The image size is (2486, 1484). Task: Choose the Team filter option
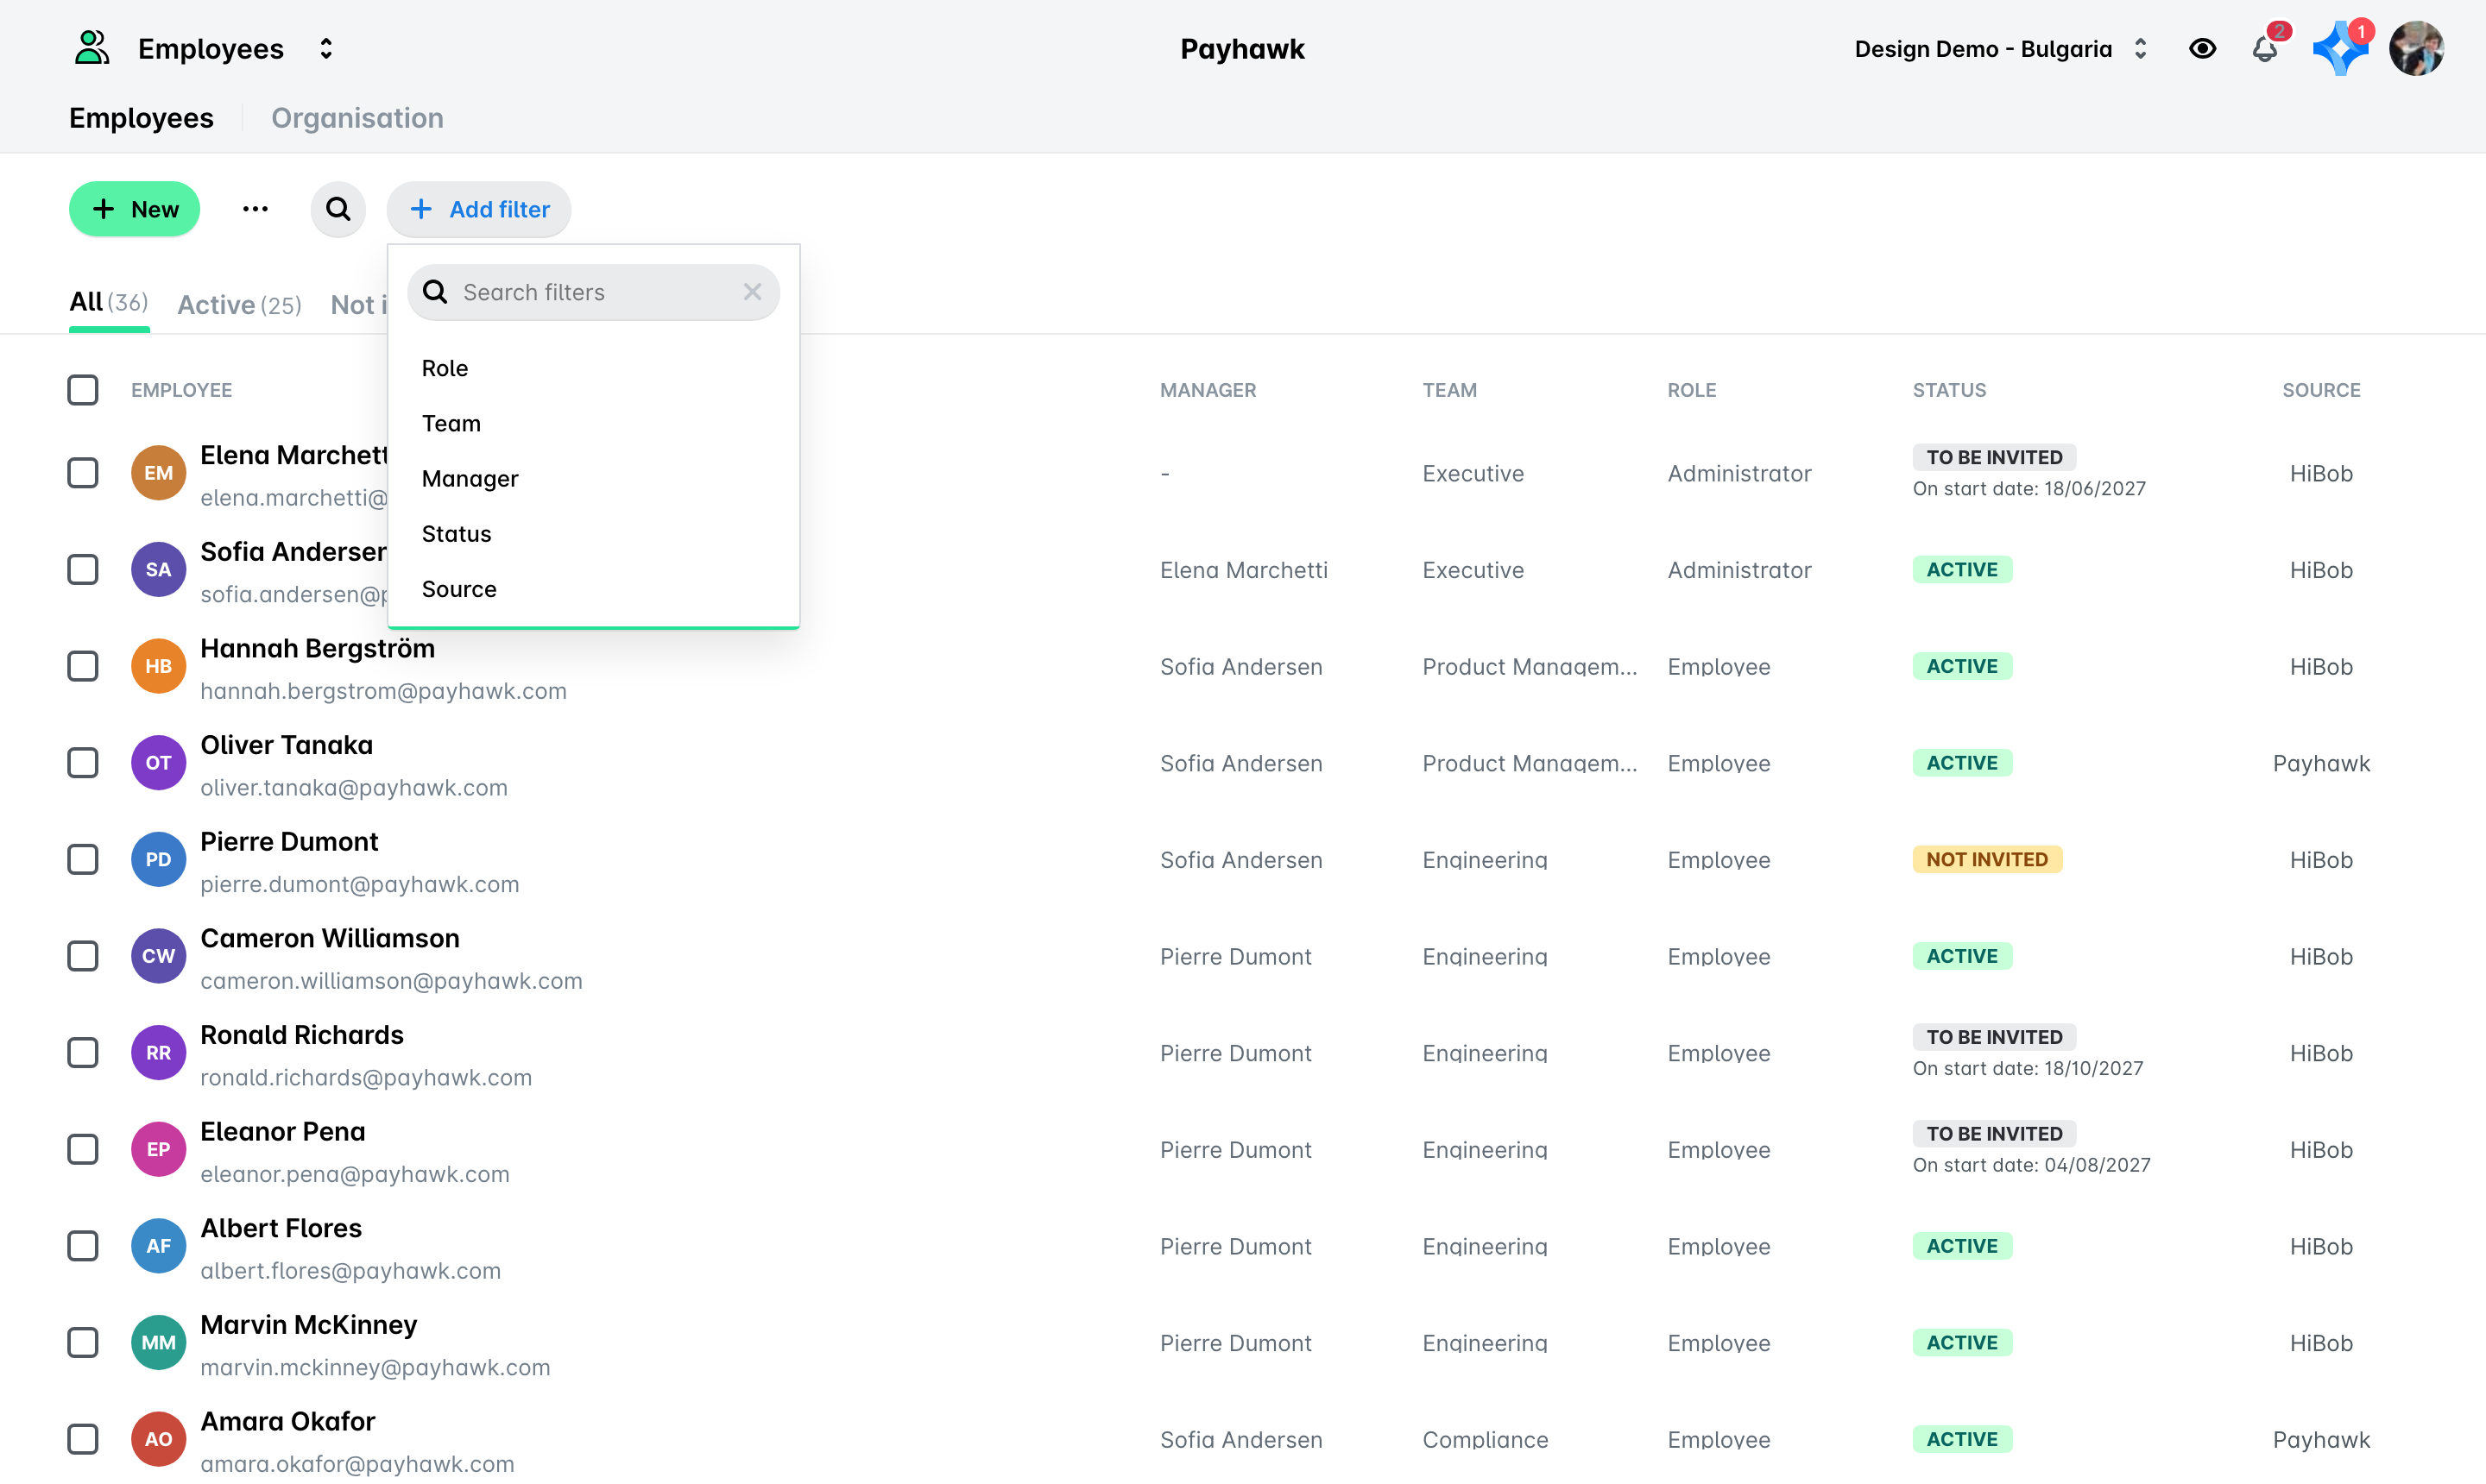[593, 423]
